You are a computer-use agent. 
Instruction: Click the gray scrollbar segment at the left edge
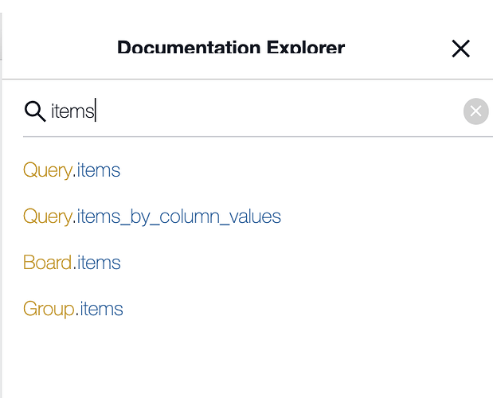(1, 36)
